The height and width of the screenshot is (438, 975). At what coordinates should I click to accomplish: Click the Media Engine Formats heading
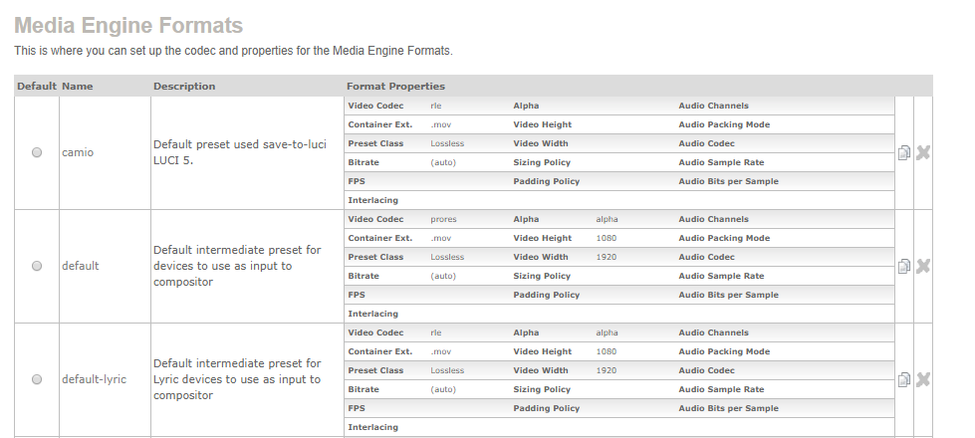(x=128, y=25)
